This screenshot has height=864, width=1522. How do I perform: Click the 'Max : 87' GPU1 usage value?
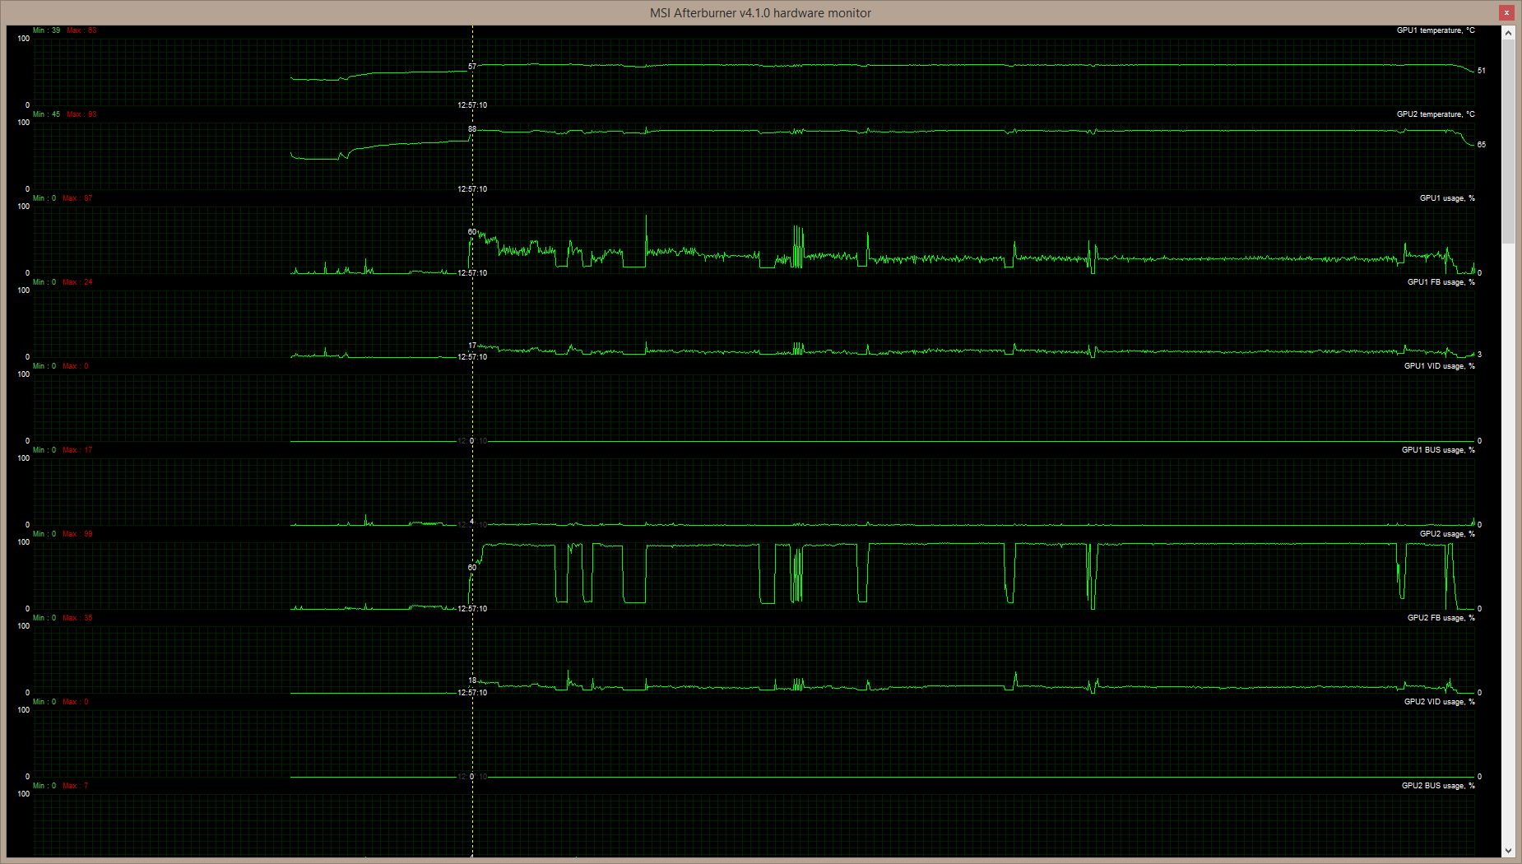point(77,198)
